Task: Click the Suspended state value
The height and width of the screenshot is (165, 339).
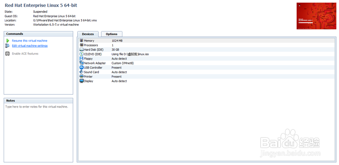Action: (40, 11)
